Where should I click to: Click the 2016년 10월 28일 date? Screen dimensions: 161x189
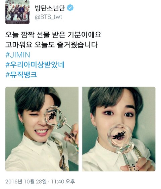point(26,182)
